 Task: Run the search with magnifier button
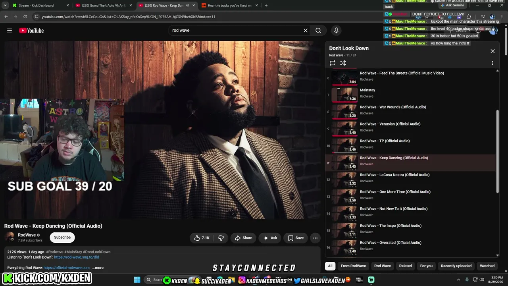pos(318,31)
